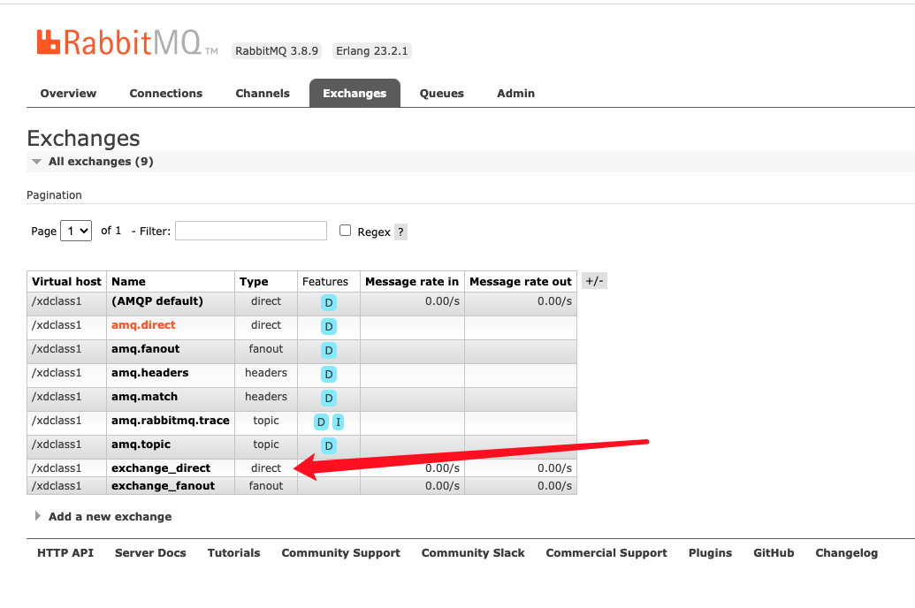The image size is (915, 608).
Task: Sort by Message rate out column header
Action: 521,282
